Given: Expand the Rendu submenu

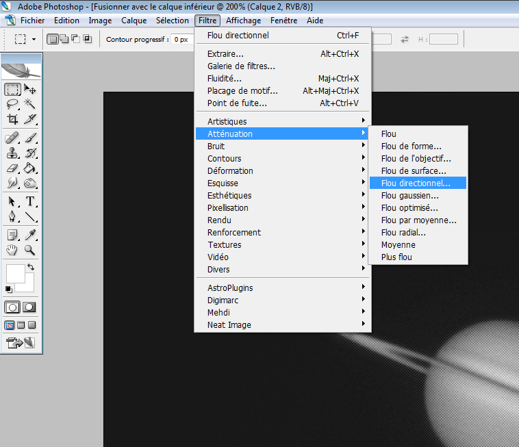Looking at the screenshot, I should coord(283,220).
